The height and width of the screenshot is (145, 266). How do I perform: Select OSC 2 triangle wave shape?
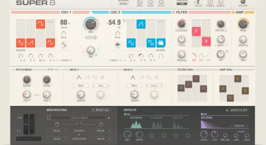[141, 24]
